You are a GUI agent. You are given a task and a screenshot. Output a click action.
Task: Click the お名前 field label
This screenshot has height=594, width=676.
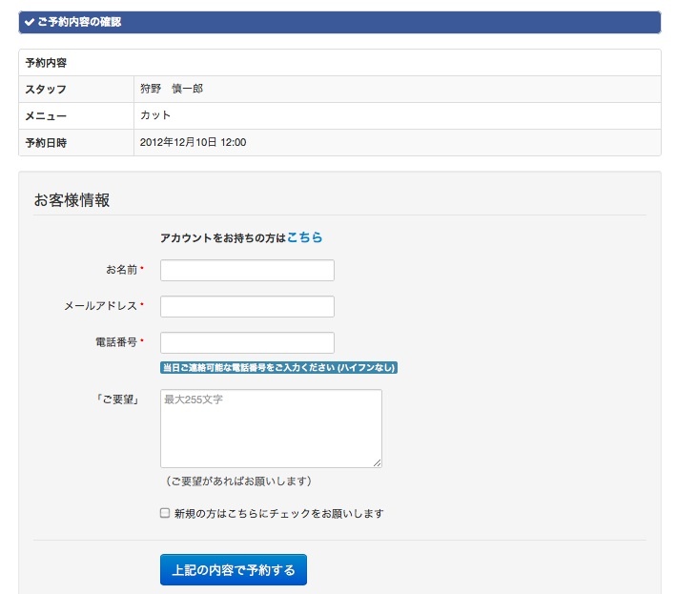(x=121, y=271)
